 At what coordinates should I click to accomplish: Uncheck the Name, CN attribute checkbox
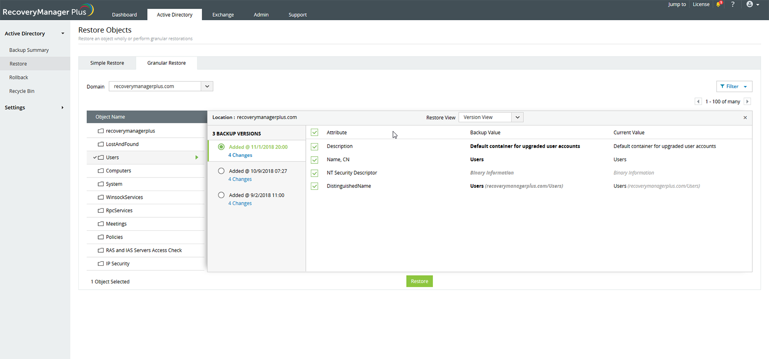(314, 159)
